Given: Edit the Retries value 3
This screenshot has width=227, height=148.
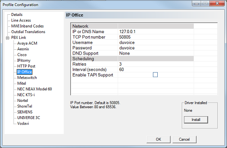Looking at the screenshot, I should click(x=156, y=64).
